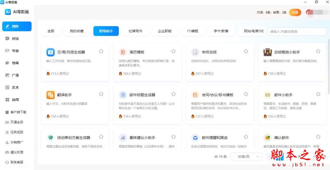Select the 全部 category tab
Image resolution: width=330 pixels, height=170 pixels.
[x=51, y=31]
